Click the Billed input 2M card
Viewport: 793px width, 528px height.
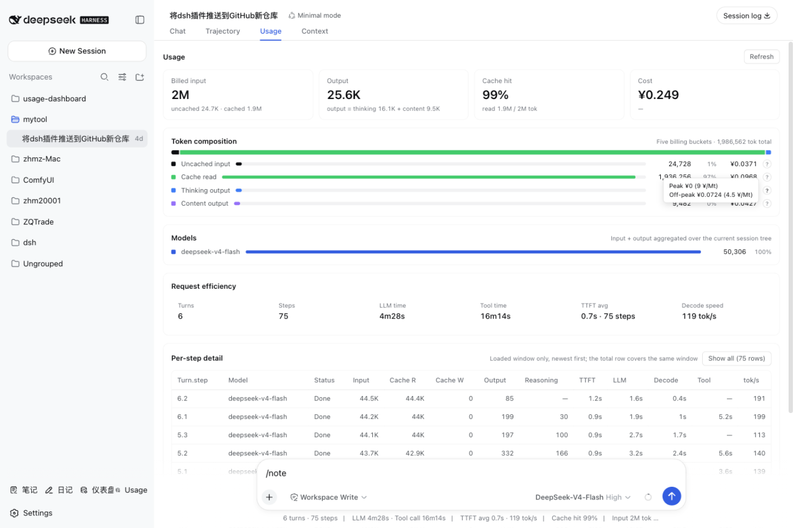pyautogui.click(x=238, y=95)
